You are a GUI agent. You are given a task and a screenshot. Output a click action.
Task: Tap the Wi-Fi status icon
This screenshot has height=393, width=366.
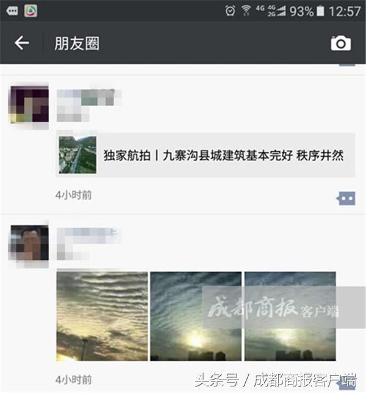(x=246, y=11)
